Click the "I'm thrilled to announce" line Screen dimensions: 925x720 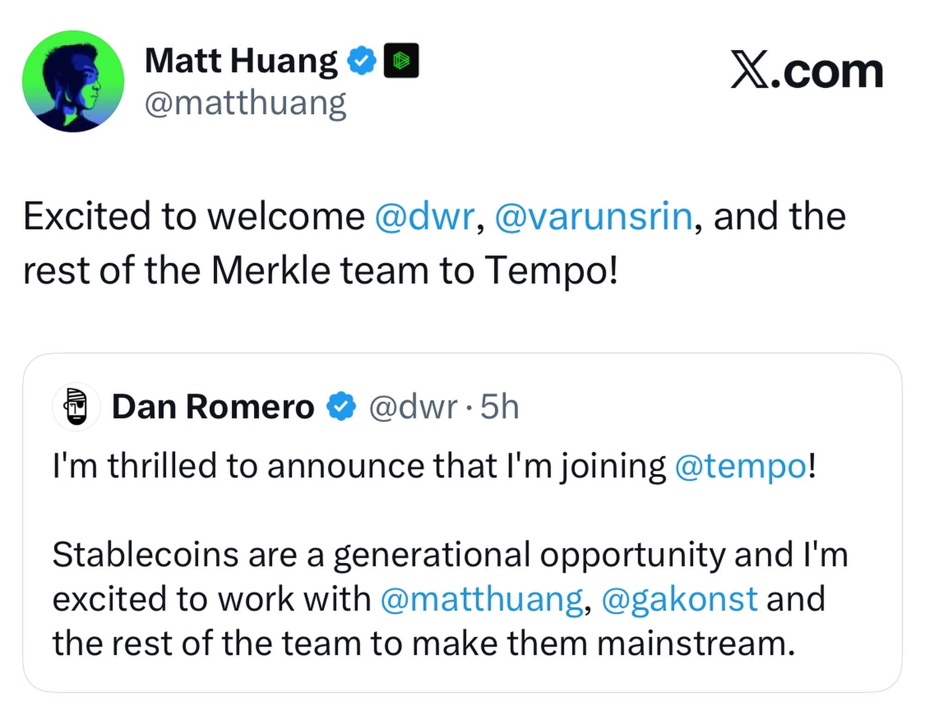(361, 466)
